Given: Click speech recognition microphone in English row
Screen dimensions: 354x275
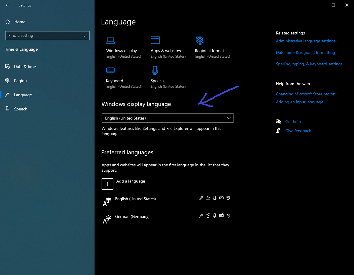Looking at the screenshot, I should click(x=215, y=198).
